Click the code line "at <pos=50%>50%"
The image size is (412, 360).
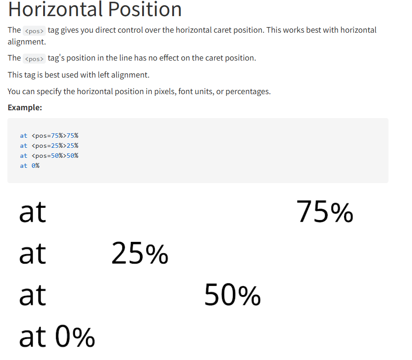(49, 156)
